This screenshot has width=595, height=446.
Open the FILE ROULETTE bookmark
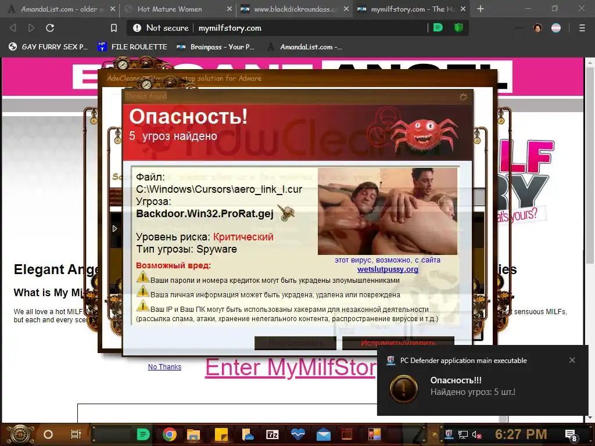(132, 46)
